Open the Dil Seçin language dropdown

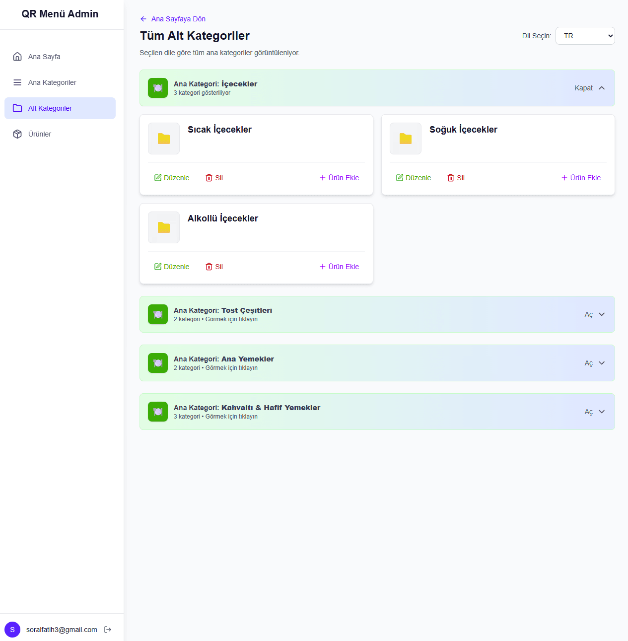[x=585, y=36]
